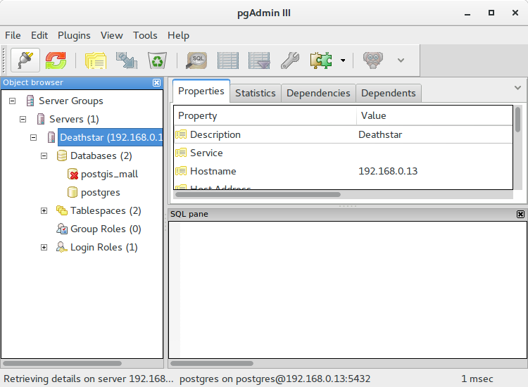Click the Server Groups icon

[30, 101]
